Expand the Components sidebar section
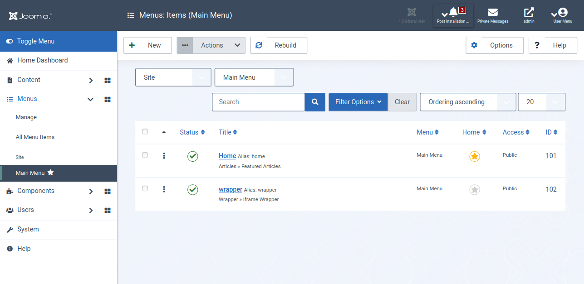584x284 pixels. click(x=91, y=191)
